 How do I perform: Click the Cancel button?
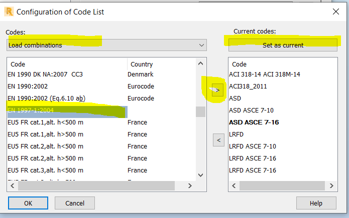(75, 203)
